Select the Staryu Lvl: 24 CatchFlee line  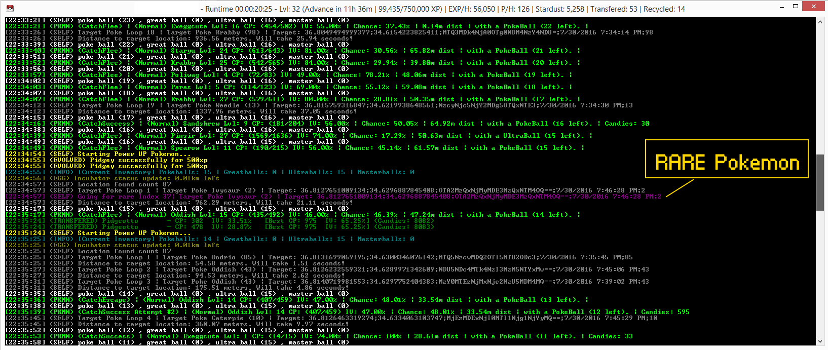point(293,51)
